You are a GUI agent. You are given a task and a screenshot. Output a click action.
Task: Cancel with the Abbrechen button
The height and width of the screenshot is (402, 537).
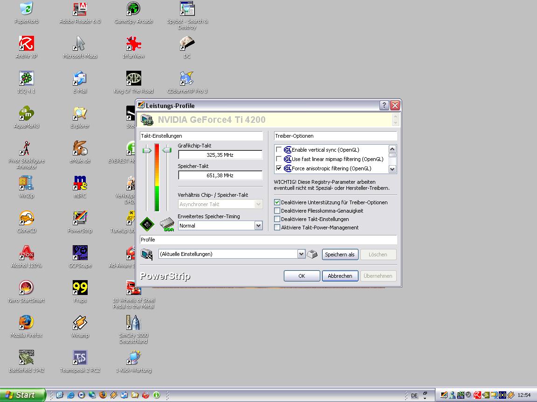click(x=340, y=276)
